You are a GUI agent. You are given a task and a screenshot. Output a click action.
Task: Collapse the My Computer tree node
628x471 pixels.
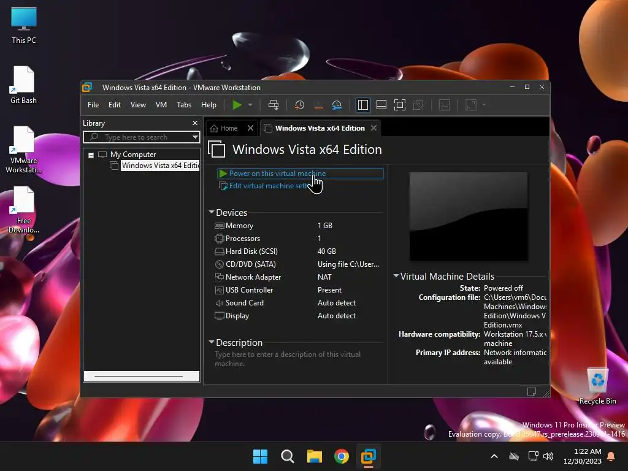91,155
